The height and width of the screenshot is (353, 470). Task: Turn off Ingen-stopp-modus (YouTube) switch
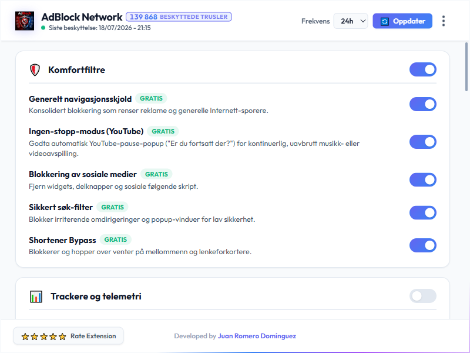[x=422, y=142]
